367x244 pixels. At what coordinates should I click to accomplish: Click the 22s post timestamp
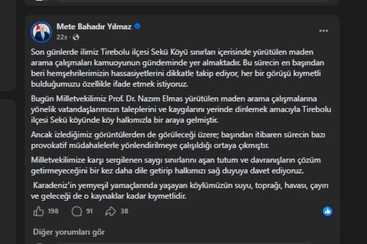[x=62, y=37]
